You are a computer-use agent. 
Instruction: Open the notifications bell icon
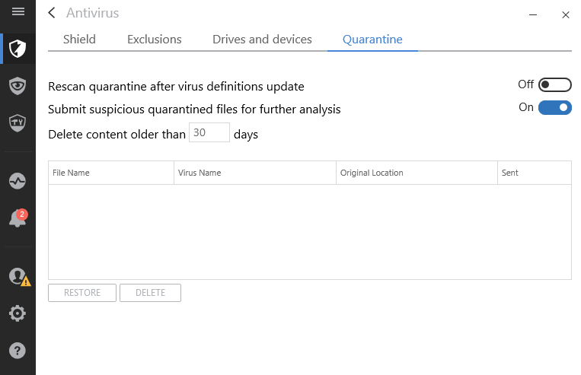(18, 218)
